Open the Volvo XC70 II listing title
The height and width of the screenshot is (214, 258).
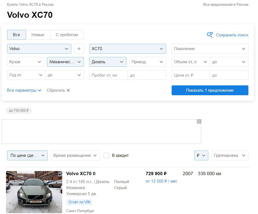pyautogui.click(x=81, y=173)
